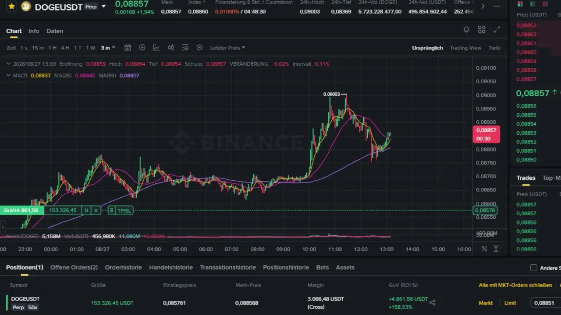The height and width of the screenshot is (315, 561).
Task: Open the Trades tab
Action: click(526, 178)
